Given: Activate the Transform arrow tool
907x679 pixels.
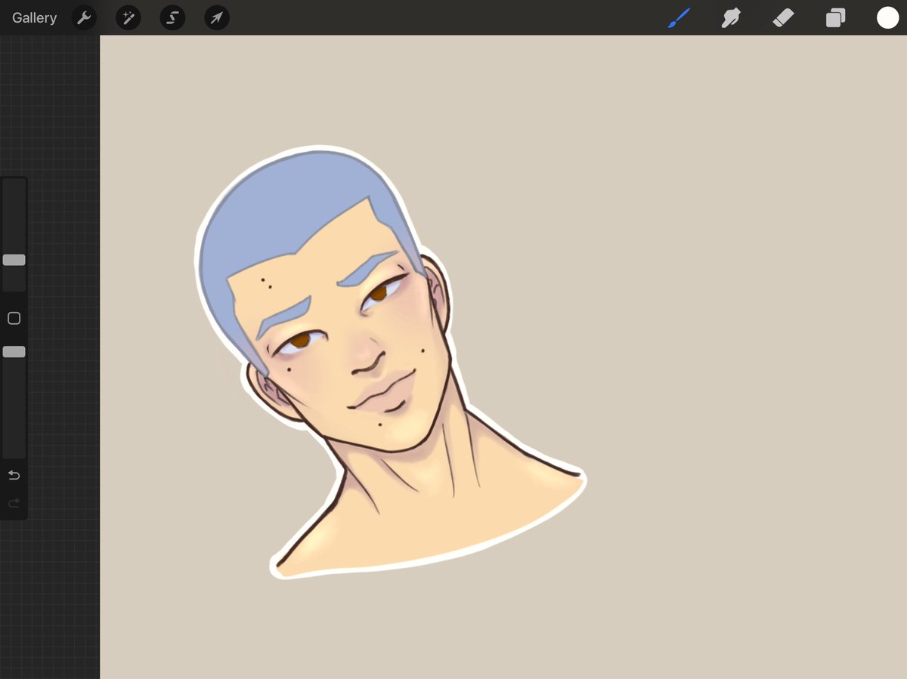Looking at the screenshot, I should click(x=217, y=17).
